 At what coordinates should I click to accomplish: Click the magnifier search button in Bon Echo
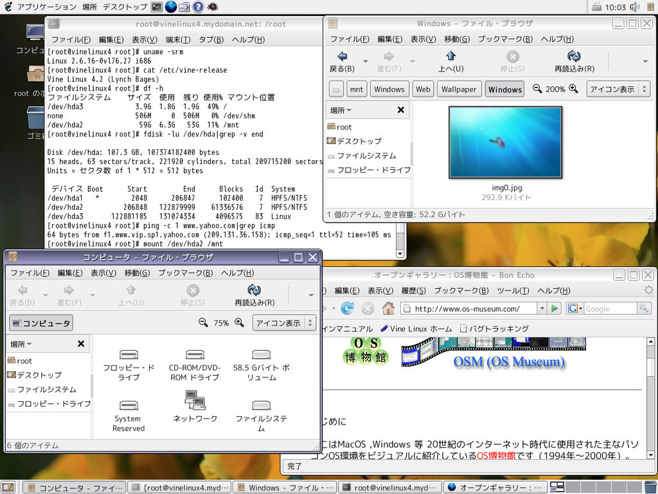[x=643, y=309]
